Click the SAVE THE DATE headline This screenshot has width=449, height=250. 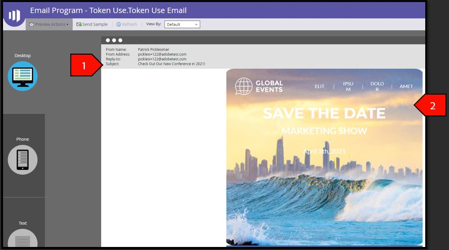click(x=324, y=113)
